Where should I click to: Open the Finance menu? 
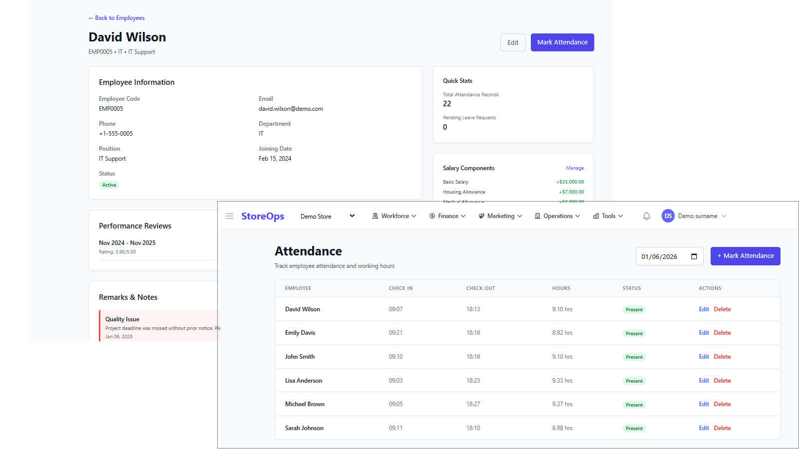(x=447, y=216)
